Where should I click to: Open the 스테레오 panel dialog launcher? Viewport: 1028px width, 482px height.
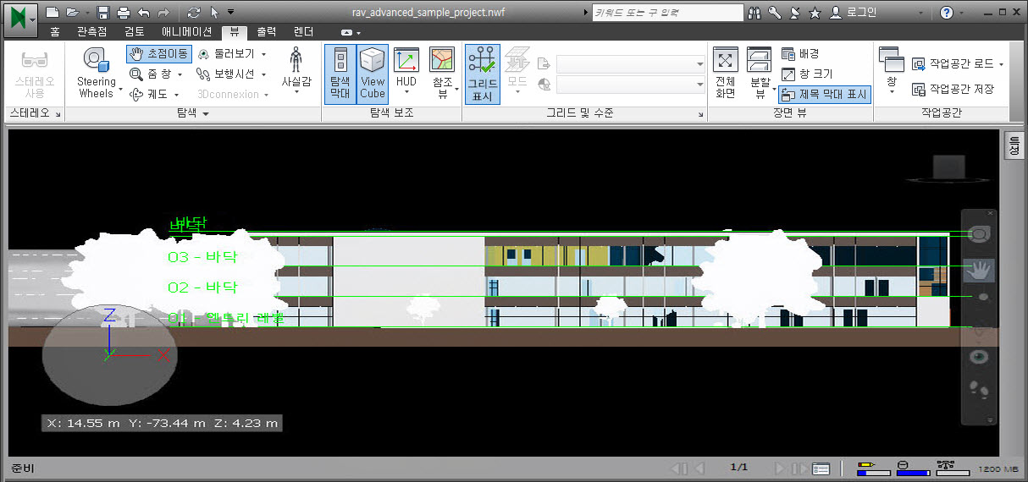pos(58,114)
